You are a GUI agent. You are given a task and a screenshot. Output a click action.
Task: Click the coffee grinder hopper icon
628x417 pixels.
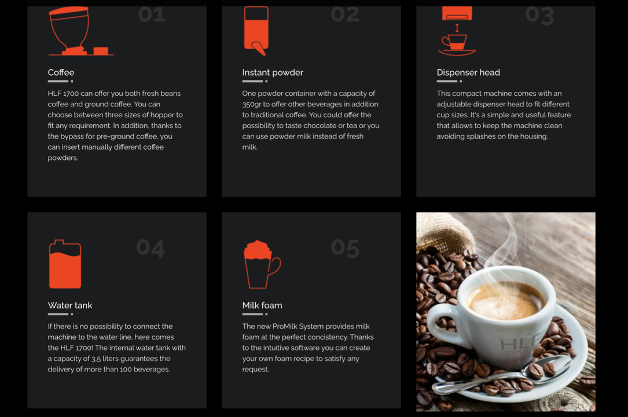80,31
